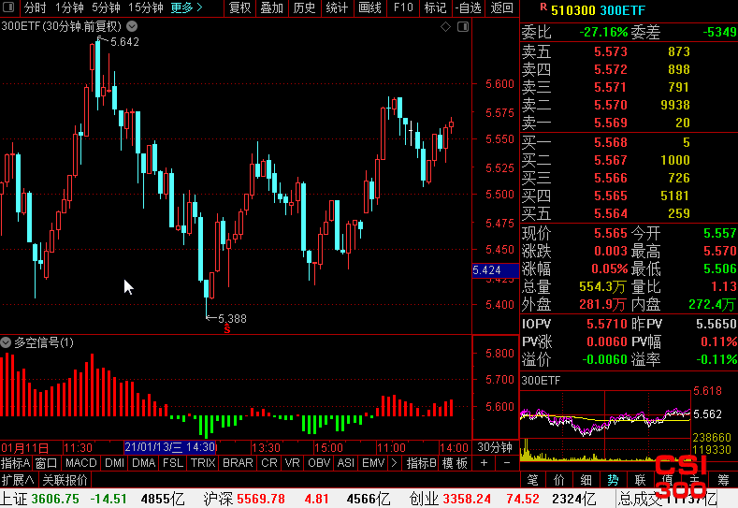The image size is (738, 508).
Task: Click red S signal marker under 5.388
Action: tap(227, 329)
